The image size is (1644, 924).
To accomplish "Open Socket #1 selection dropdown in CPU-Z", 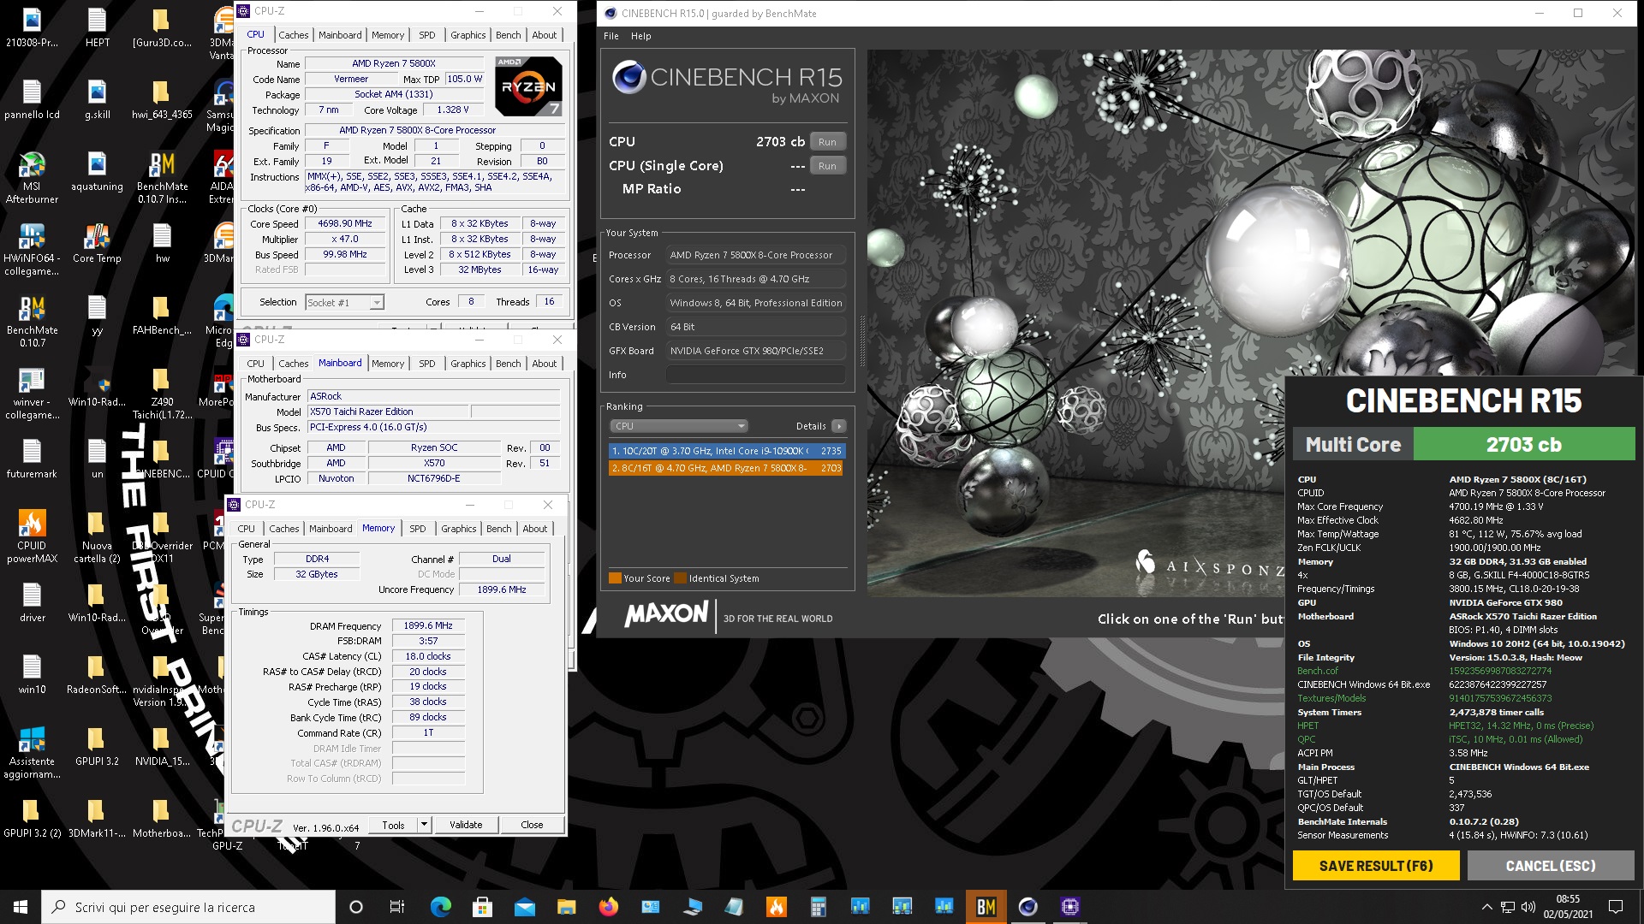I will (x=345, y=302).
